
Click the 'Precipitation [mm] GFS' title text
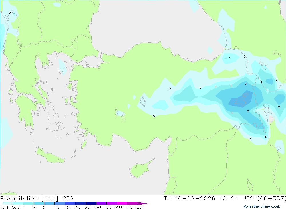click(x=37, y=198)
